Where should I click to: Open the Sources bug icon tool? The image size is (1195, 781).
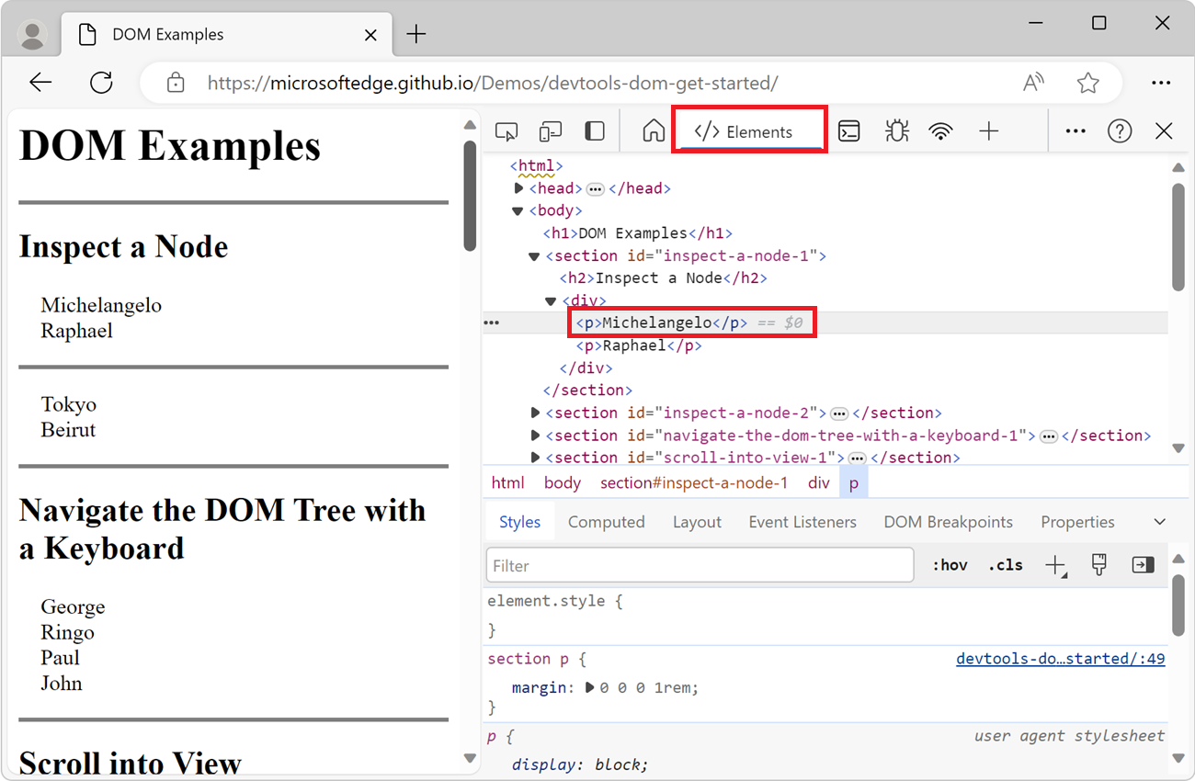point(896,131)
